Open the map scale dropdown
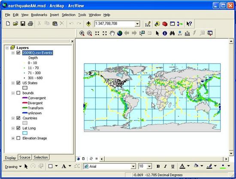This screenshot has height=179, width=236. click(x=137, y=24)
